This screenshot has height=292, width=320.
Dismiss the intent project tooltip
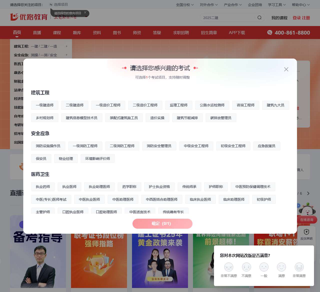point(85,13)
